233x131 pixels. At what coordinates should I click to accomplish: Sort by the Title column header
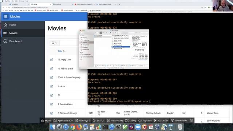coord(60,51)
